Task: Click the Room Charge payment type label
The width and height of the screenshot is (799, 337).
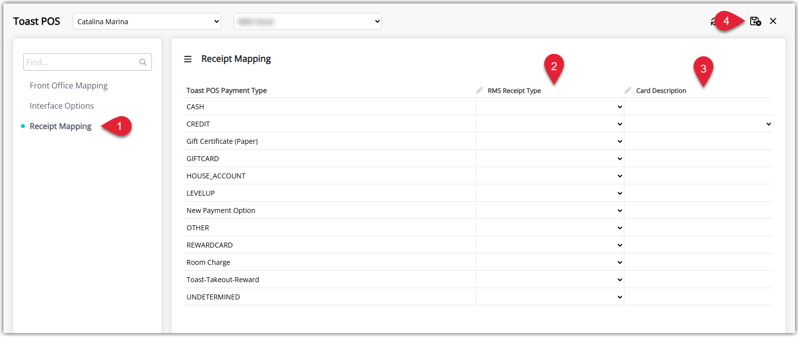Action: (208, 262)
